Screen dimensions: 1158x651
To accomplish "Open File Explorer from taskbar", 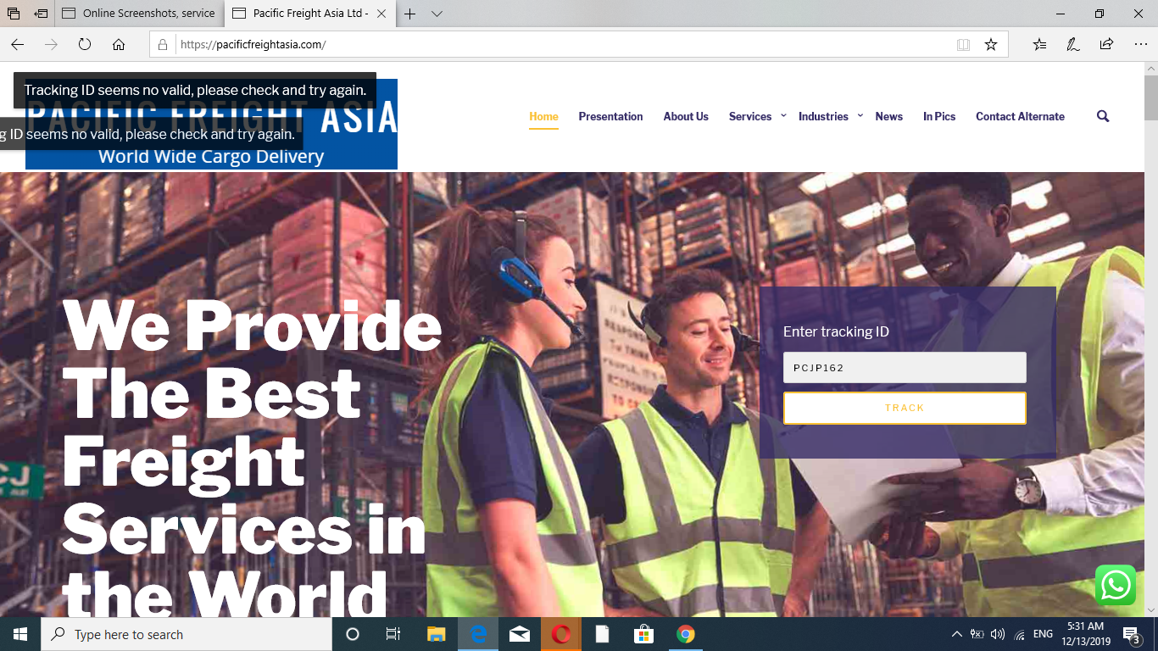I will click(436, 634).
